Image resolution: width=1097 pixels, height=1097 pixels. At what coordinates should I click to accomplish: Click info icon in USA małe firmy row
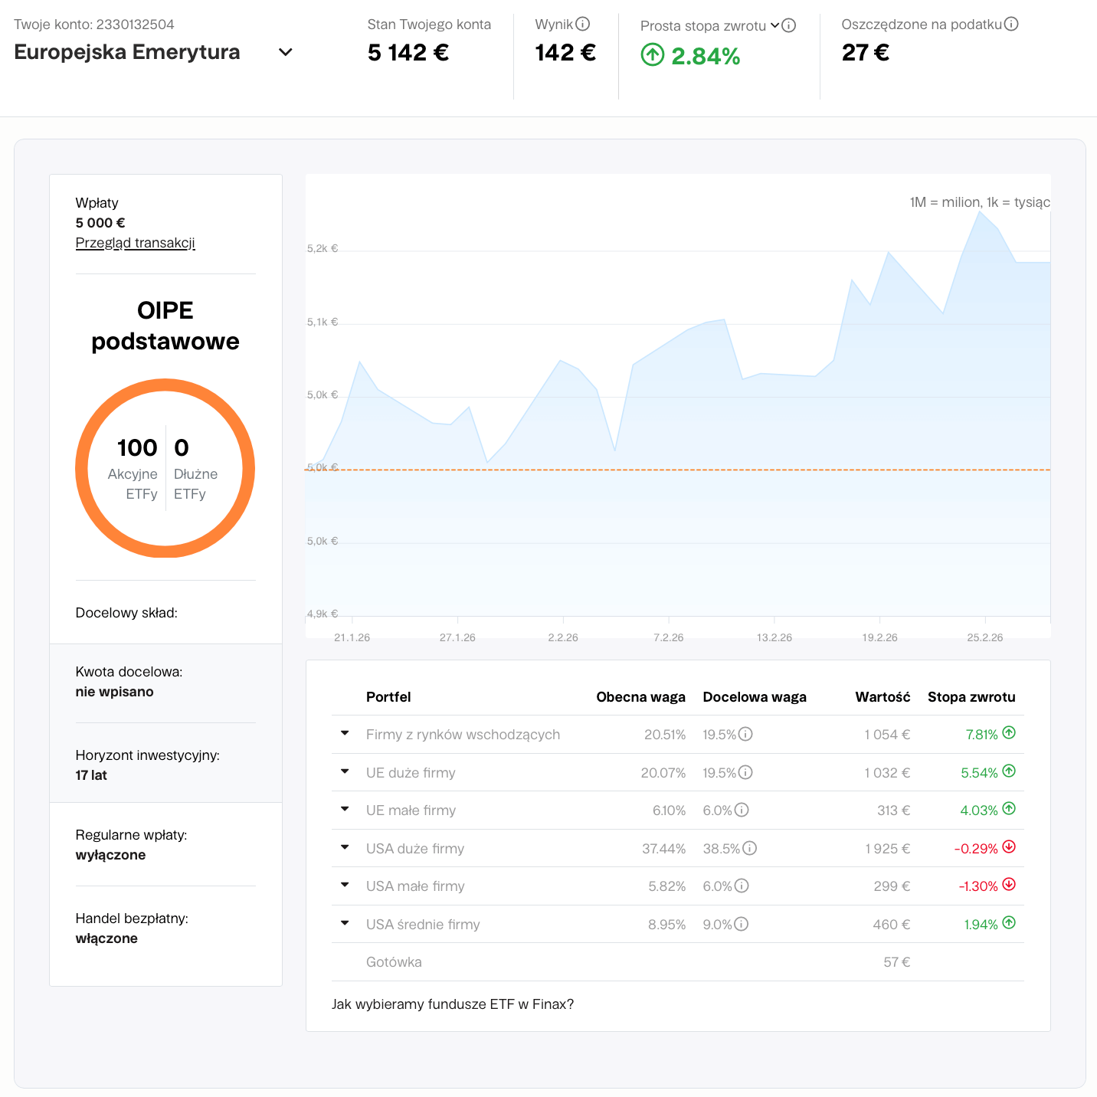click(x=742, y=886)
